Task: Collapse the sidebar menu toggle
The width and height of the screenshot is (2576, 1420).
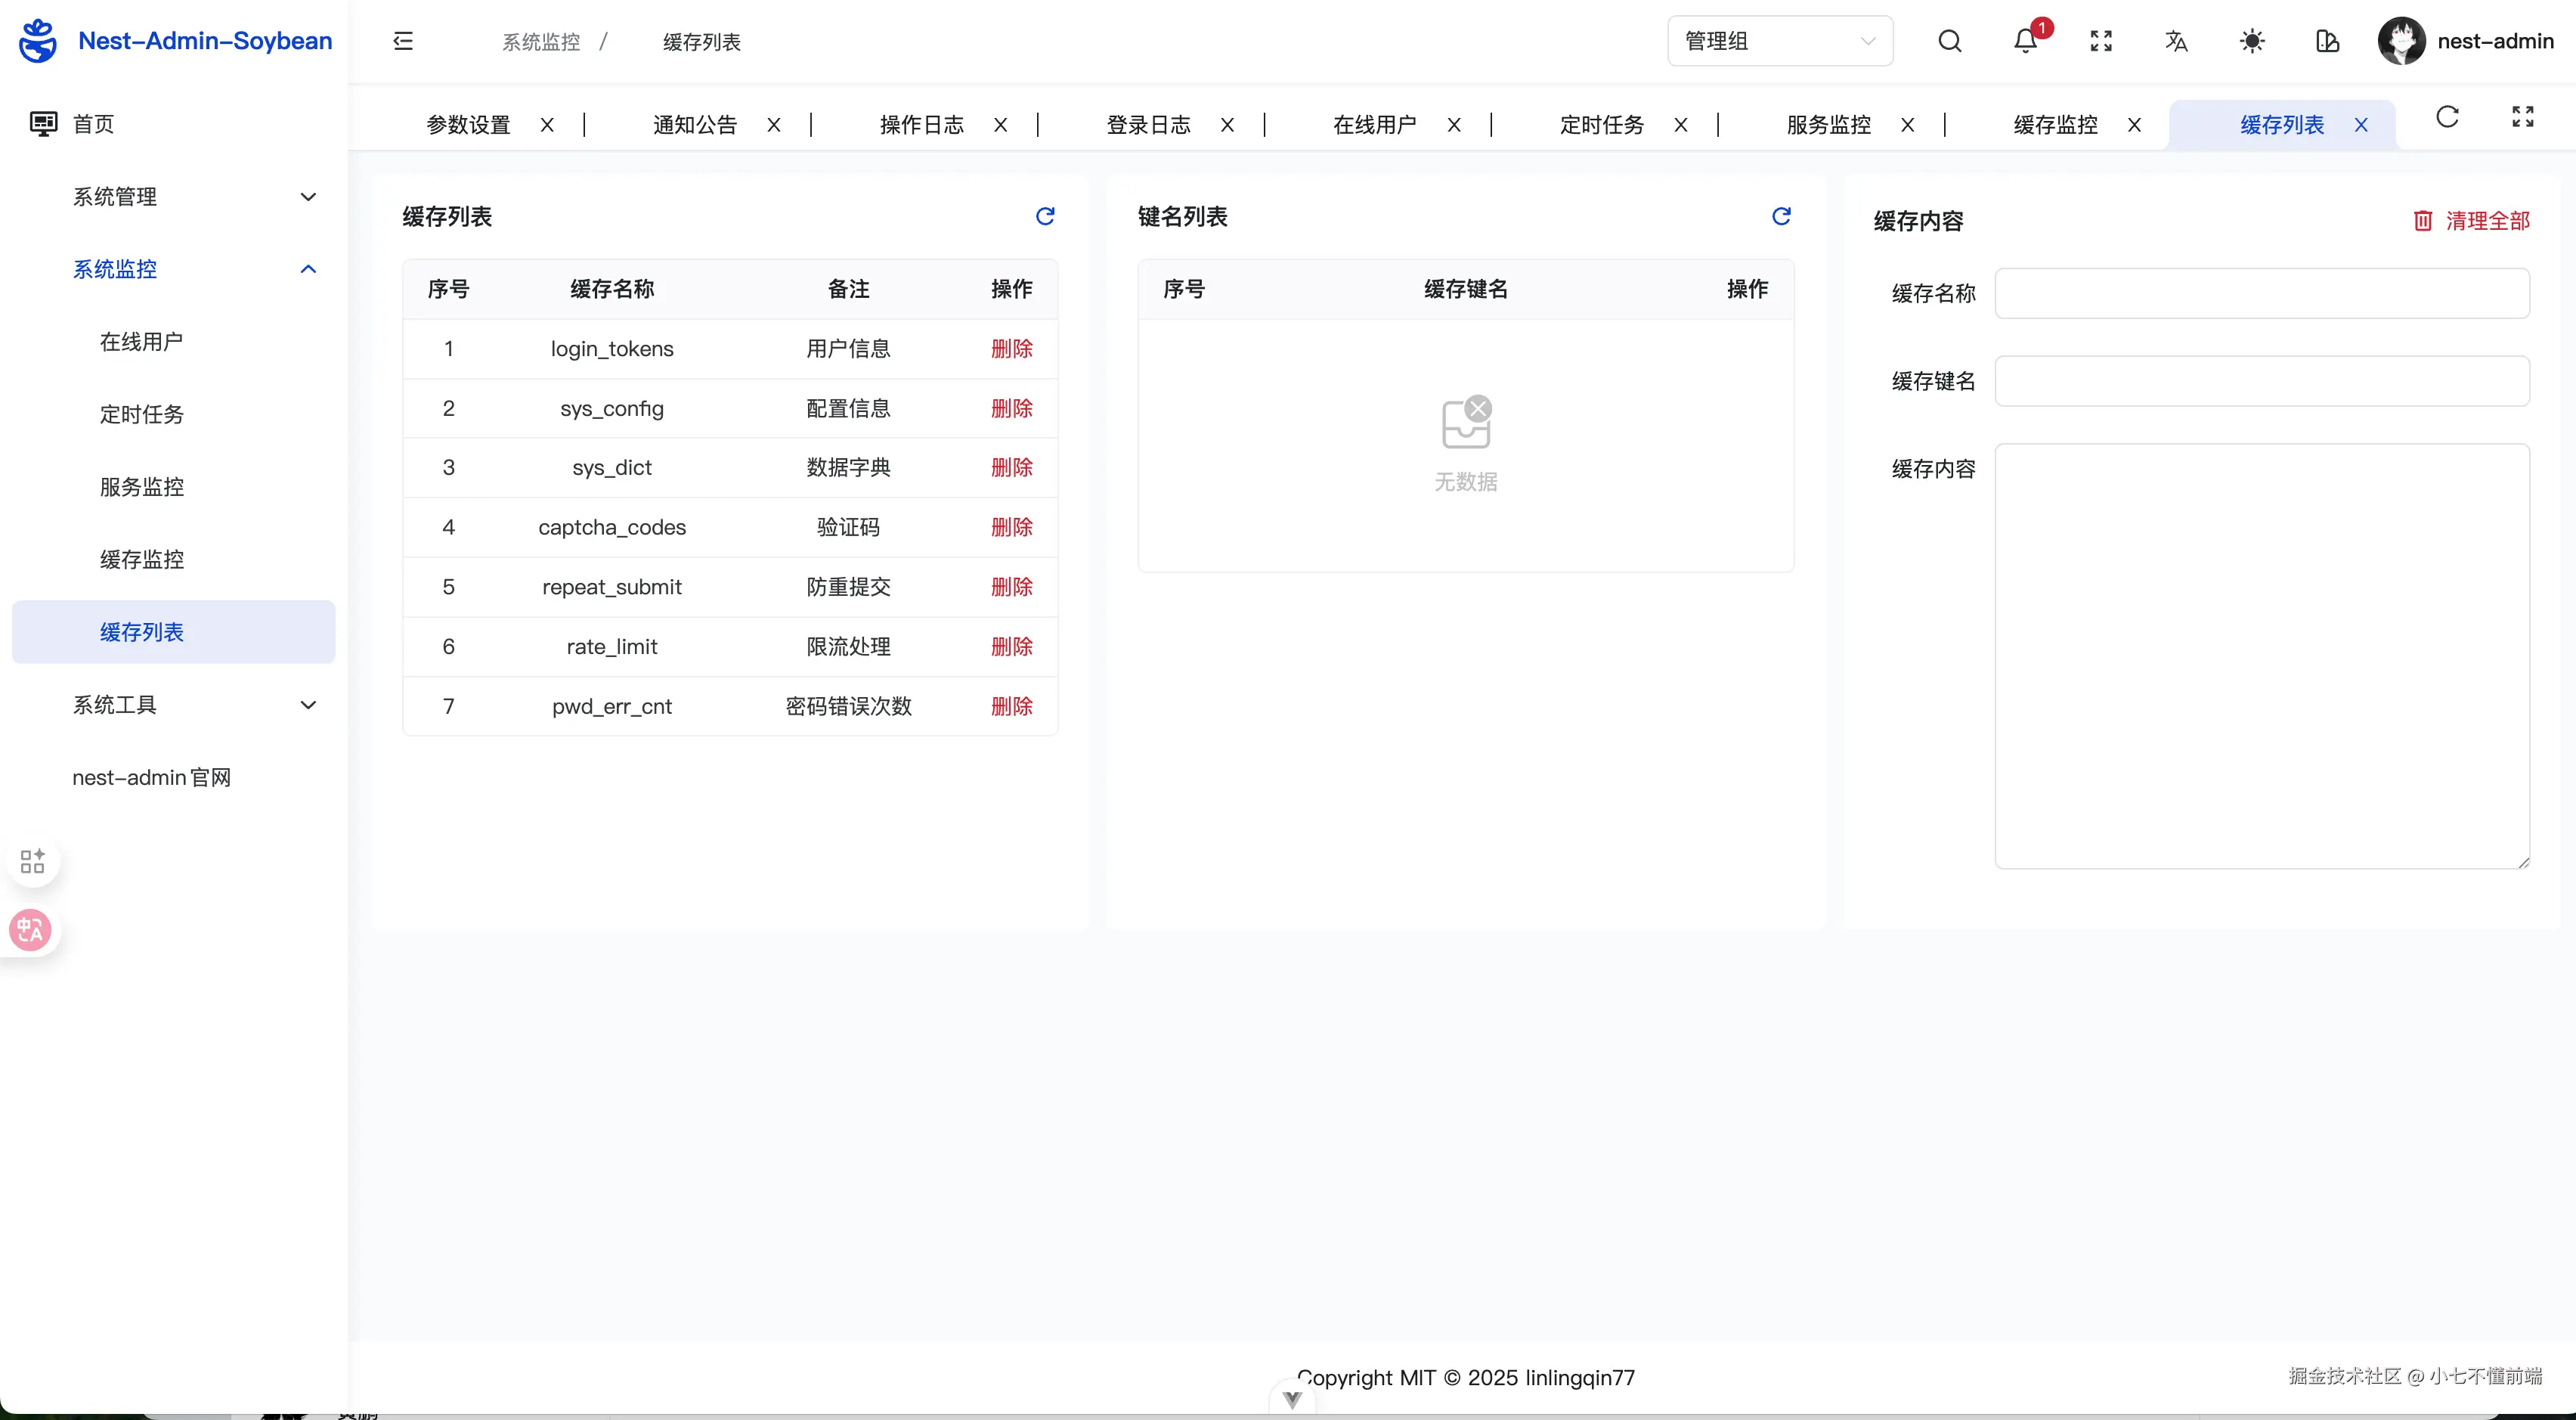Action: pyautogui.click(x=403, y=41)
